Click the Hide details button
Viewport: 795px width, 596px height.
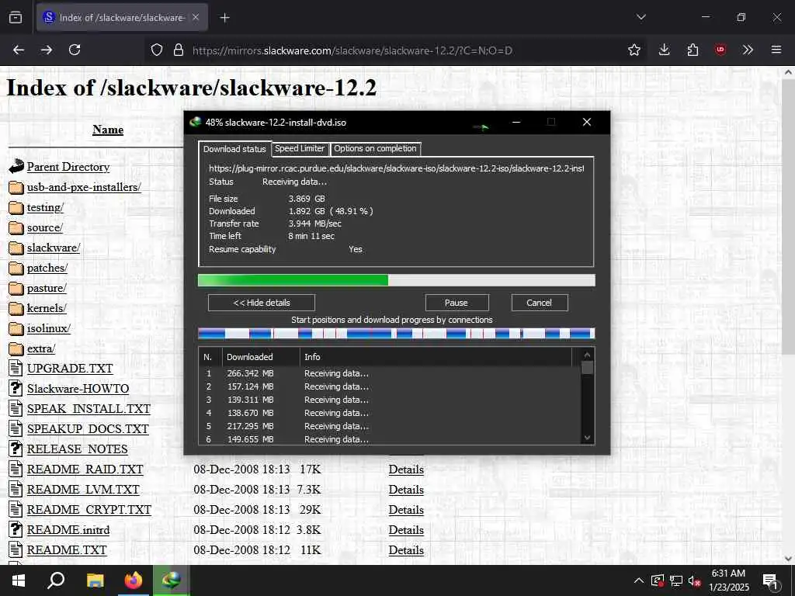[x=262, y=303]
